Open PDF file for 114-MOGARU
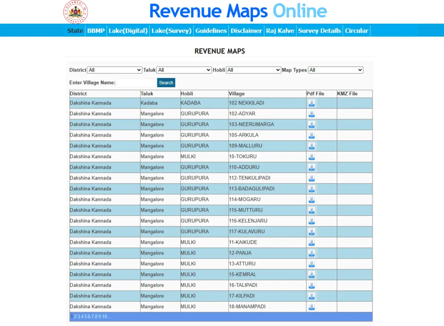This screenshot has height=326, width=444. [311, 199]
